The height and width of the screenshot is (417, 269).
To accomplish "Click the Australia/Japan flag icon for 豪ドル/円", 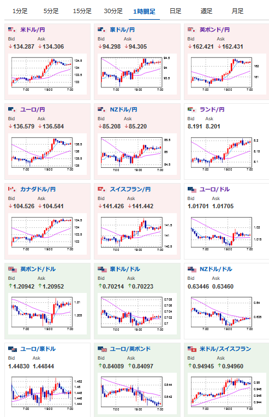I will [x=101, y=30].
